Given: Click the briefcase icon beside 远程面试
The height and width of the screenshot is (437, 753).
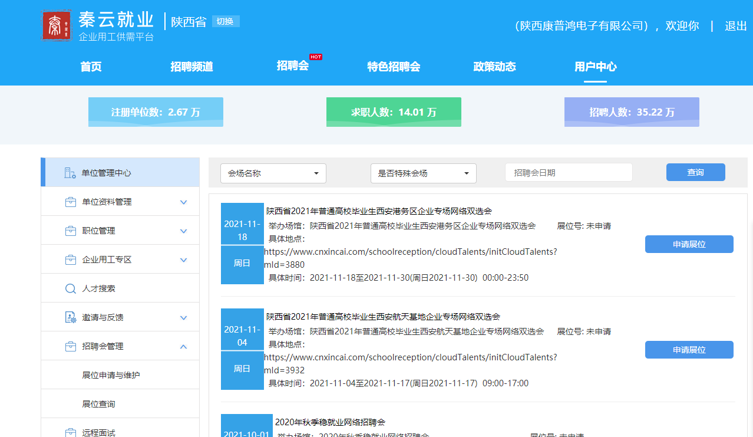Looking at the screenshot, I should pyautogui.click(x=71, y=433).
